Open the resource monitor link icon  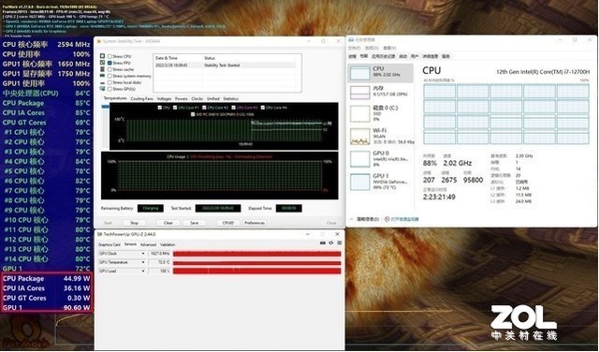(x=387, y=219)
